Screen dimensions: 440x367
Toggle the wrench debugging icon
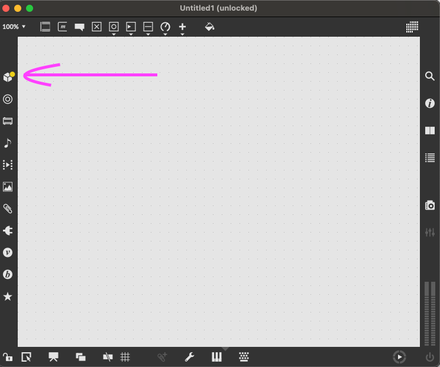[189, 357]
